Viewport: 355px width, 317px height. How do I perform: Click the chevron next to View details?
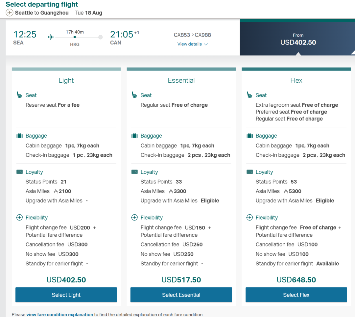(206, 44)
